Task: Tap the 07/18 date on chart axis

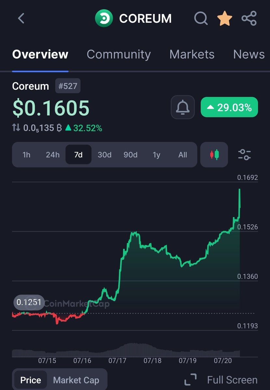Action: 152,360
